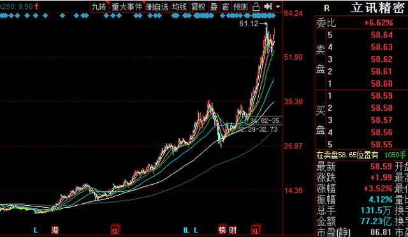Viewport: 408px width, 237px height.
Task: Click the 涨跌 value +1.99
Action: point(381,177)
